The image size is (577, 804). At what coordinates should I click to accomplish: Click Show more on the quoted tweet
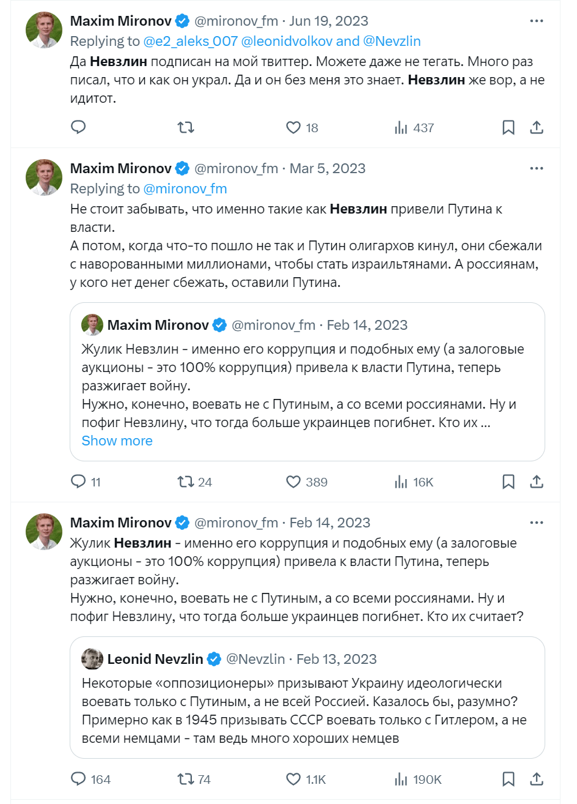117,441
